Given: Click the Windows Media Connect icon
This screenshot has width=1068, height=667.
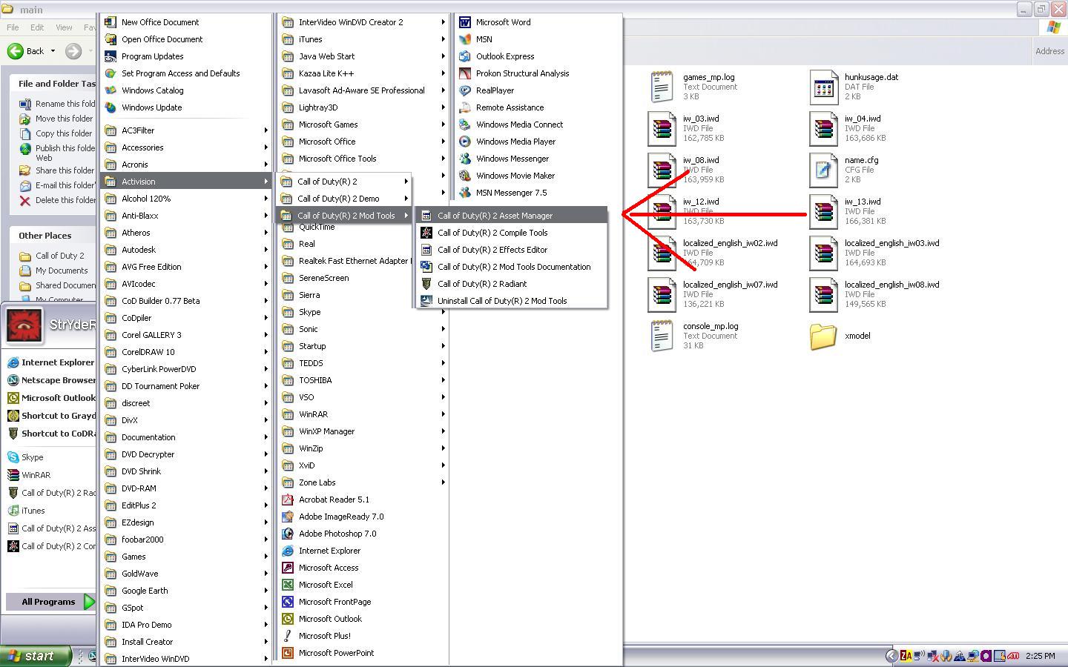Looking at the screenshot, I should (x=465, y=125).
